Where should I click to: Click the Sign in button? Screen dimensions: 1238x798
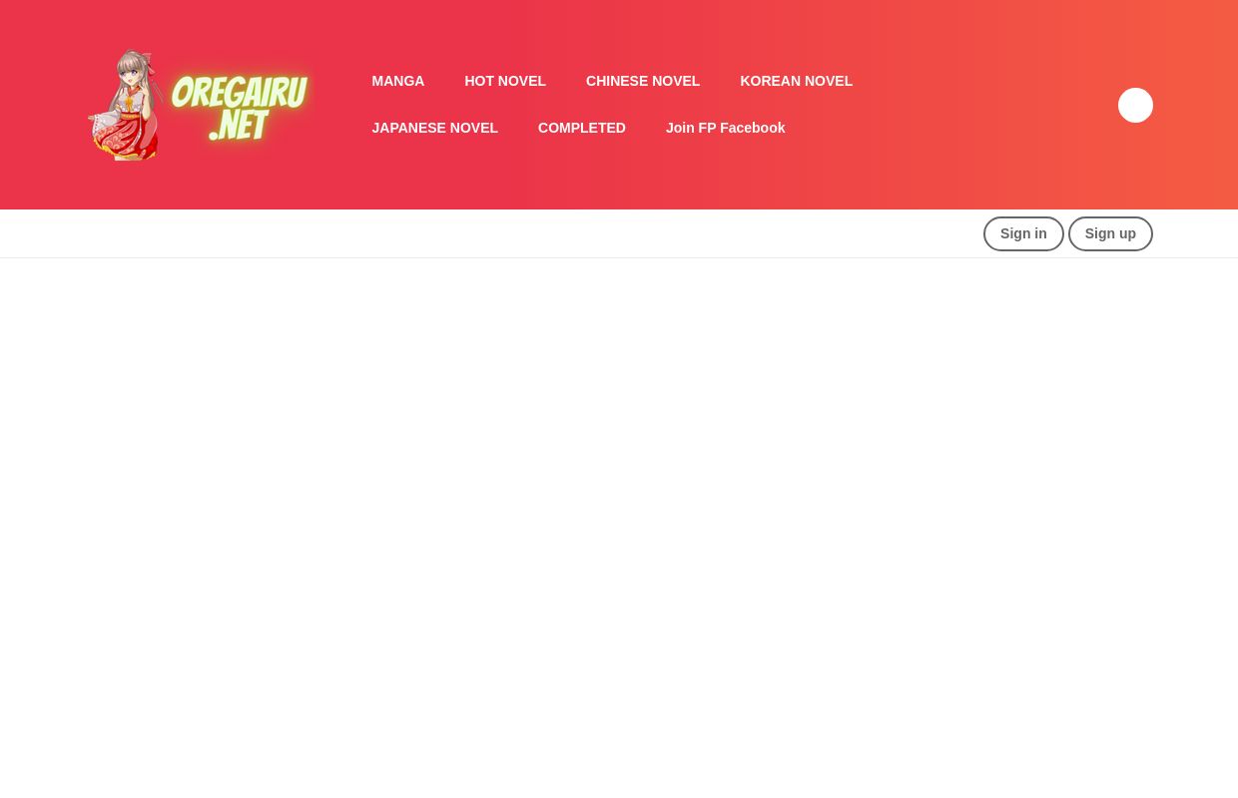coord(1023,233)
